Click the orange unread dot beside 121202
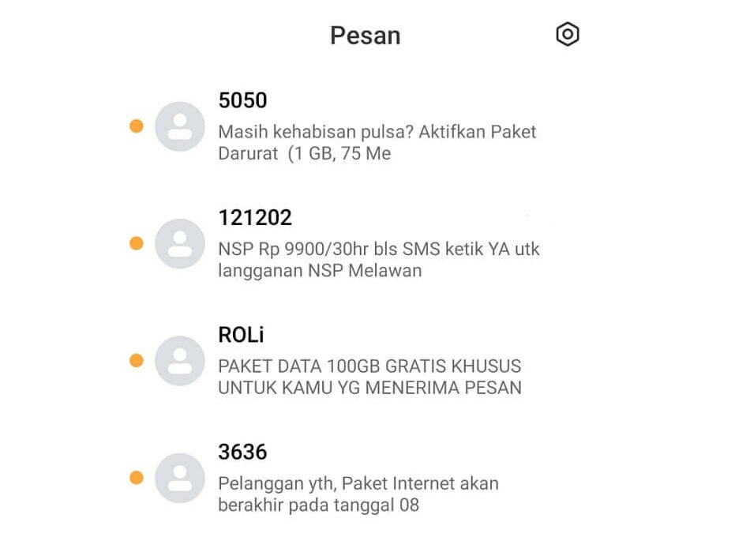Screen dimensions: 750x537 (x=137, y=243)
